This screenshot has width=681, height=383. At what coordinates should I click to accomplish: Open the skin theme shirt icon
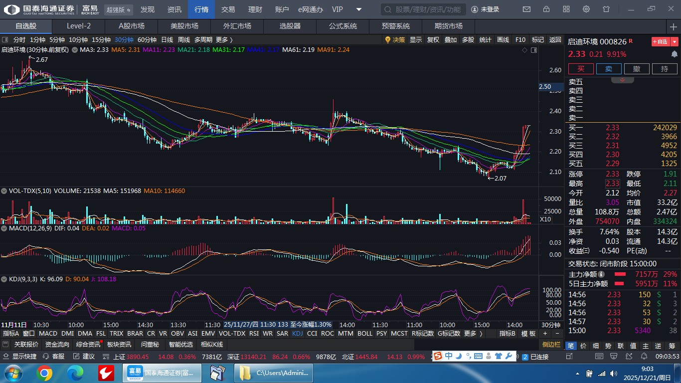(x=606, y=9)
